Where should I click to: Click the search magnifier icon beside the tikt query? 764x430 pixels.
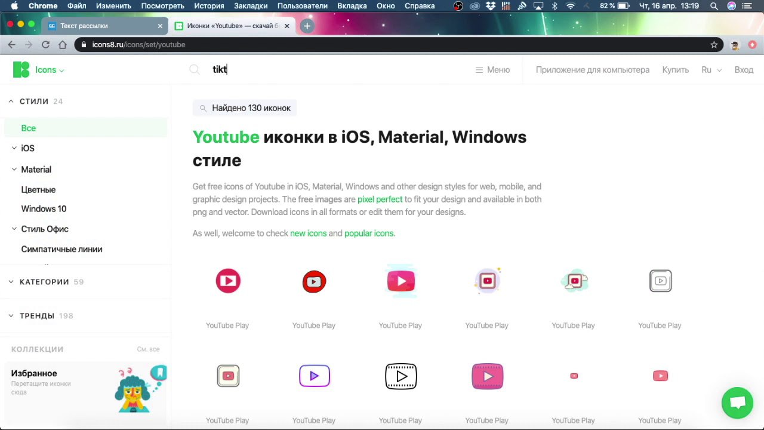pos(195,70)
